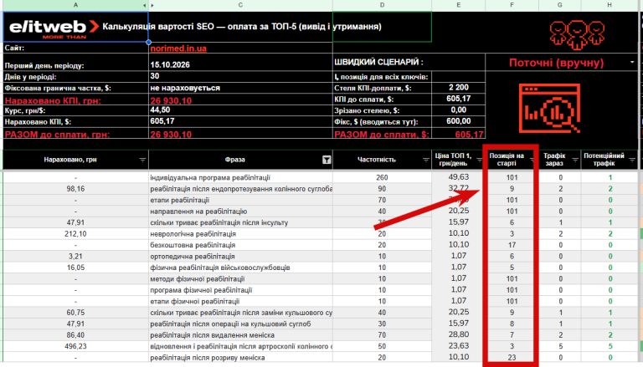Select Зрізано стелею value 0,00
643x367 pixels.
tap(459, 110)
